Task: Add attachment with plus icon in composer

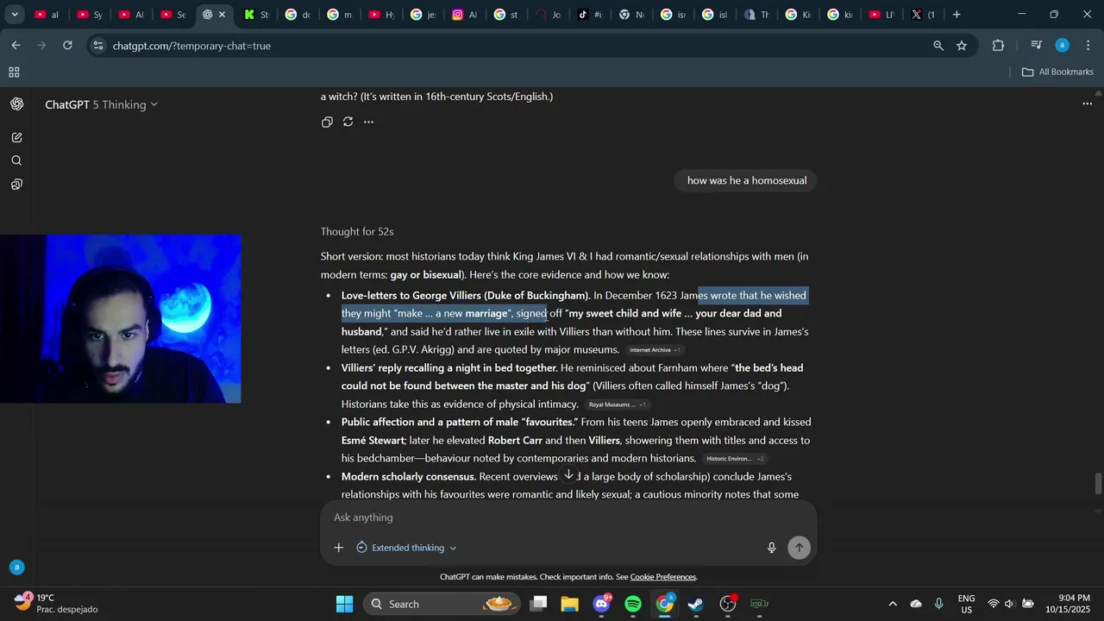Action: [339, 548]
